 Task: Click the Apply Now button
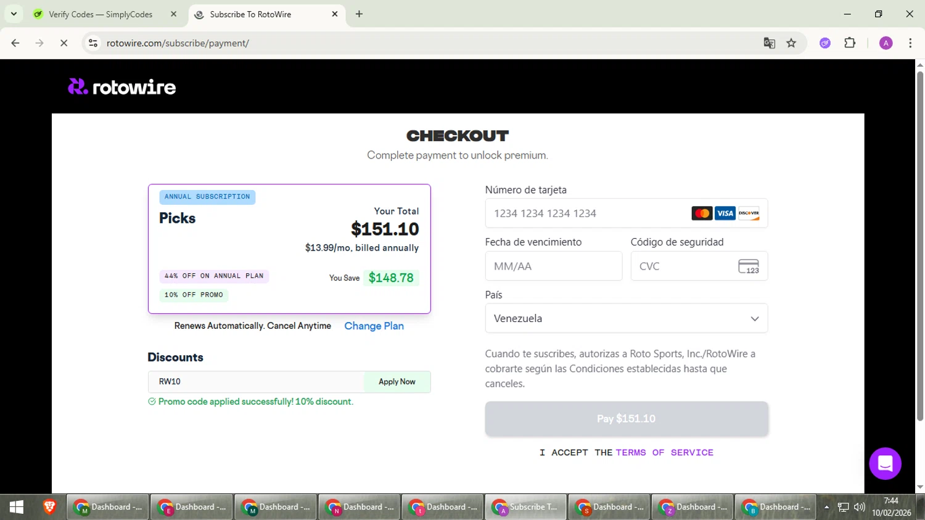coord(397,382)
